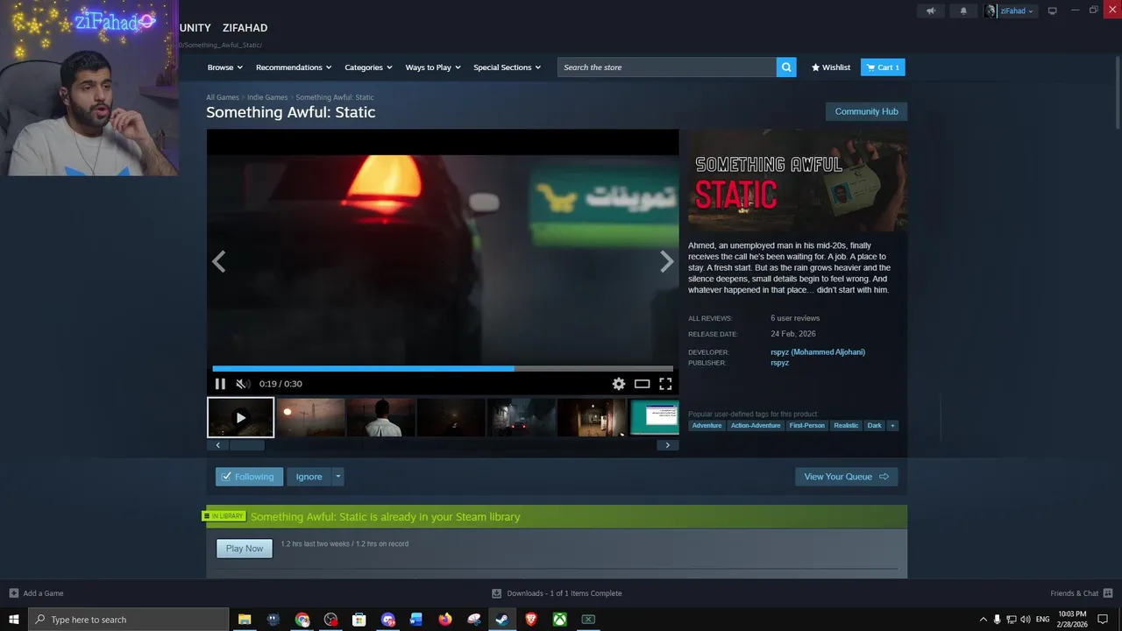Expand the Ways to Play menu

(433, 67)
